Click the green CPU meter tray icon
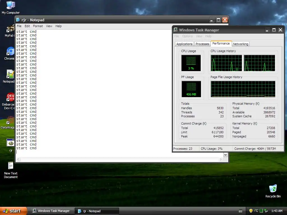The height and width of the screenshot is (215, 287). click(261, 211)
